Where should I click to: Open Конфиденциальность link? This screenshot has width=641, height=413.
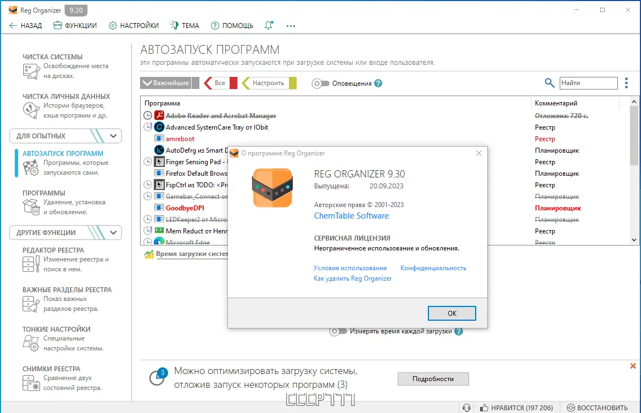(x=433, y=268)
